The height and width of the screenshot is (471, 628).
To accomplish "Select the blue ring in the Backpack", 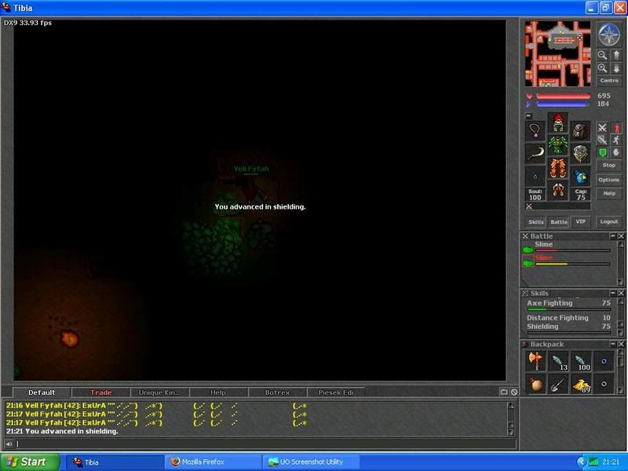I will (604, 361).
